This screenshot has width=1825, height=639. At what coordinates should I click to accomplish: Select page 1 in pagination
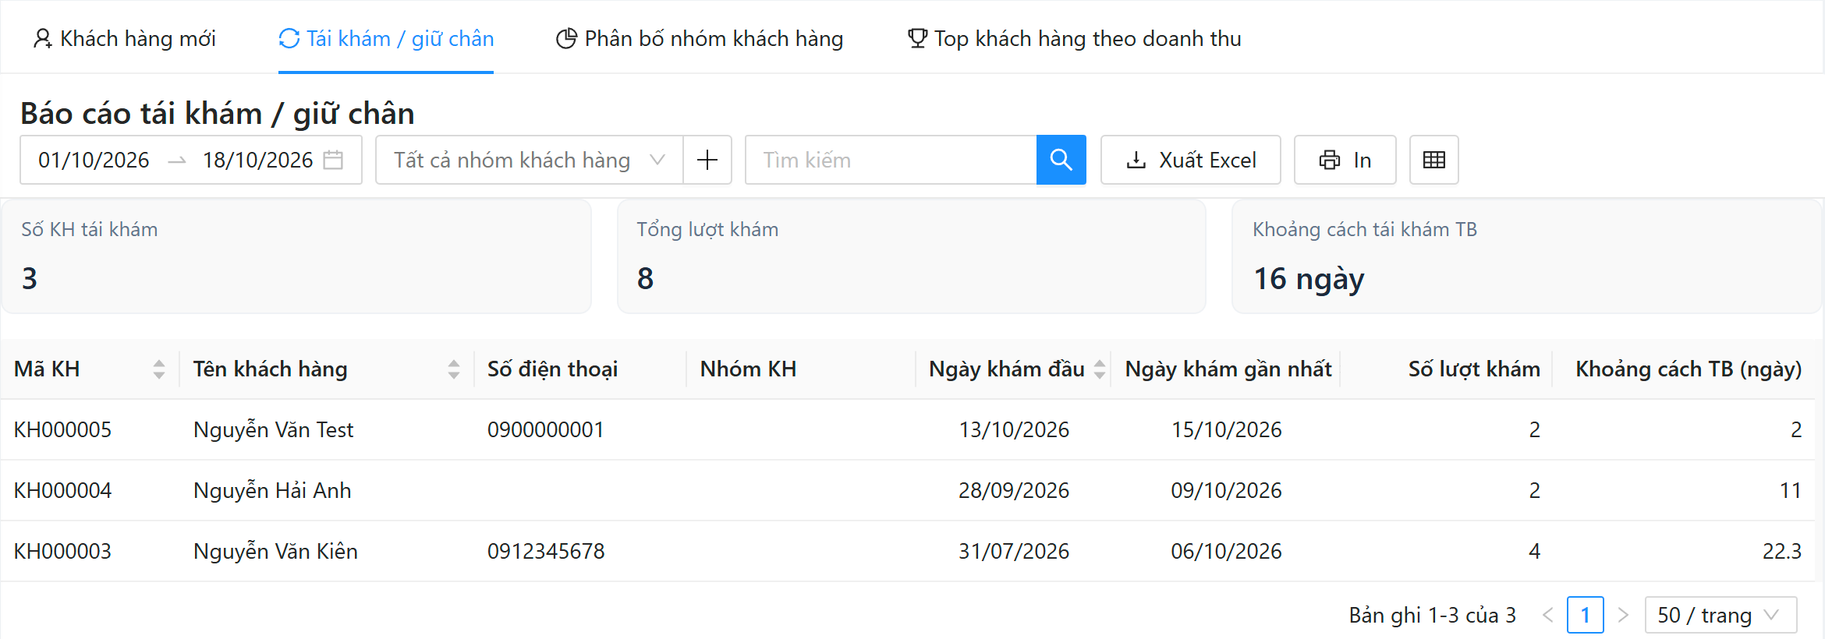click(1586, 615)
